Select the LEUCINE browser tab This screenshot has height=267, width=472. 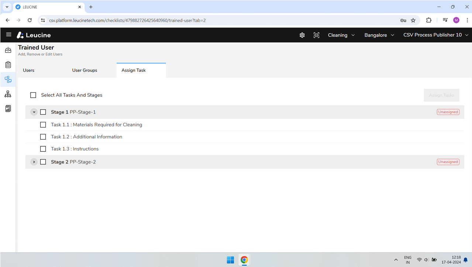[49, 7]
